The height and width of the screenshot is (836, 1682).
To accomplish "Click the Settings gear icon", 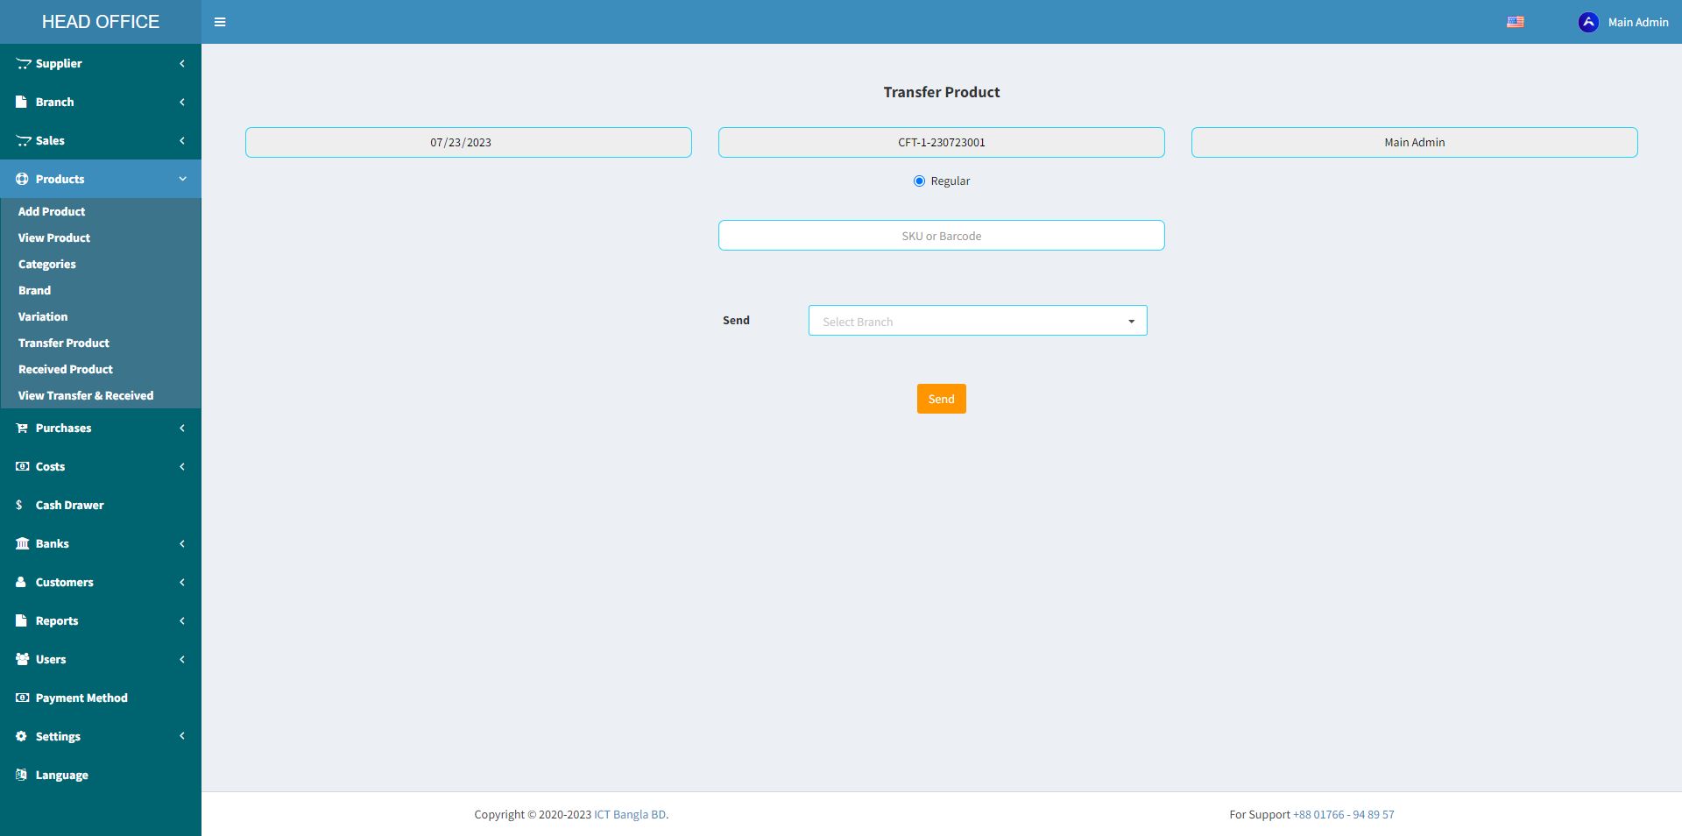I will pyautogui.click(x=21, y=736).
